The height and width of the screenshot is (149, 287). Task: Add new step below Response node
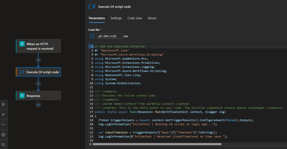[x=38, y=105]
